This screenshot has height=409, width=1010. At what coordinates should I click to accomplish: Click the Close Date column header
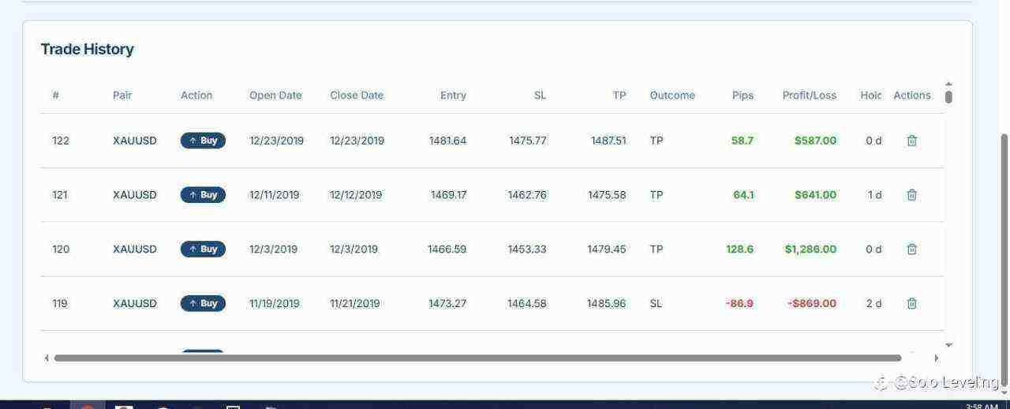(x=357, y=96)
